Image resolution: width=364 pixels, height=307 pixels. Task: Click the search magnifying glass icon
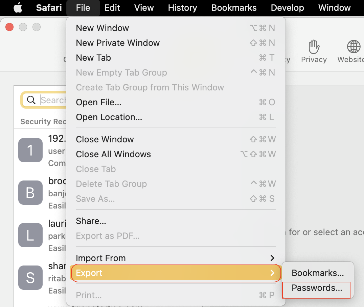pyautogui.click(x=31, y=100)
